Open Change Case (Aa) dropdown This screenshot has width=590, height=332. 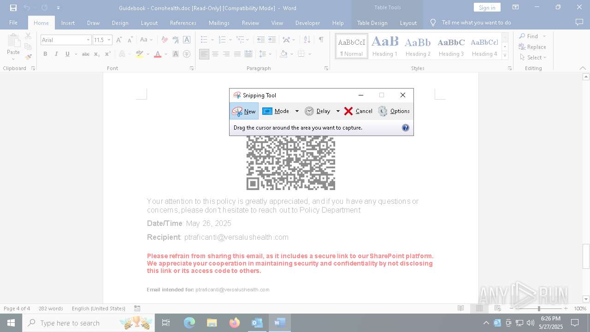click(x=146, y=40)
